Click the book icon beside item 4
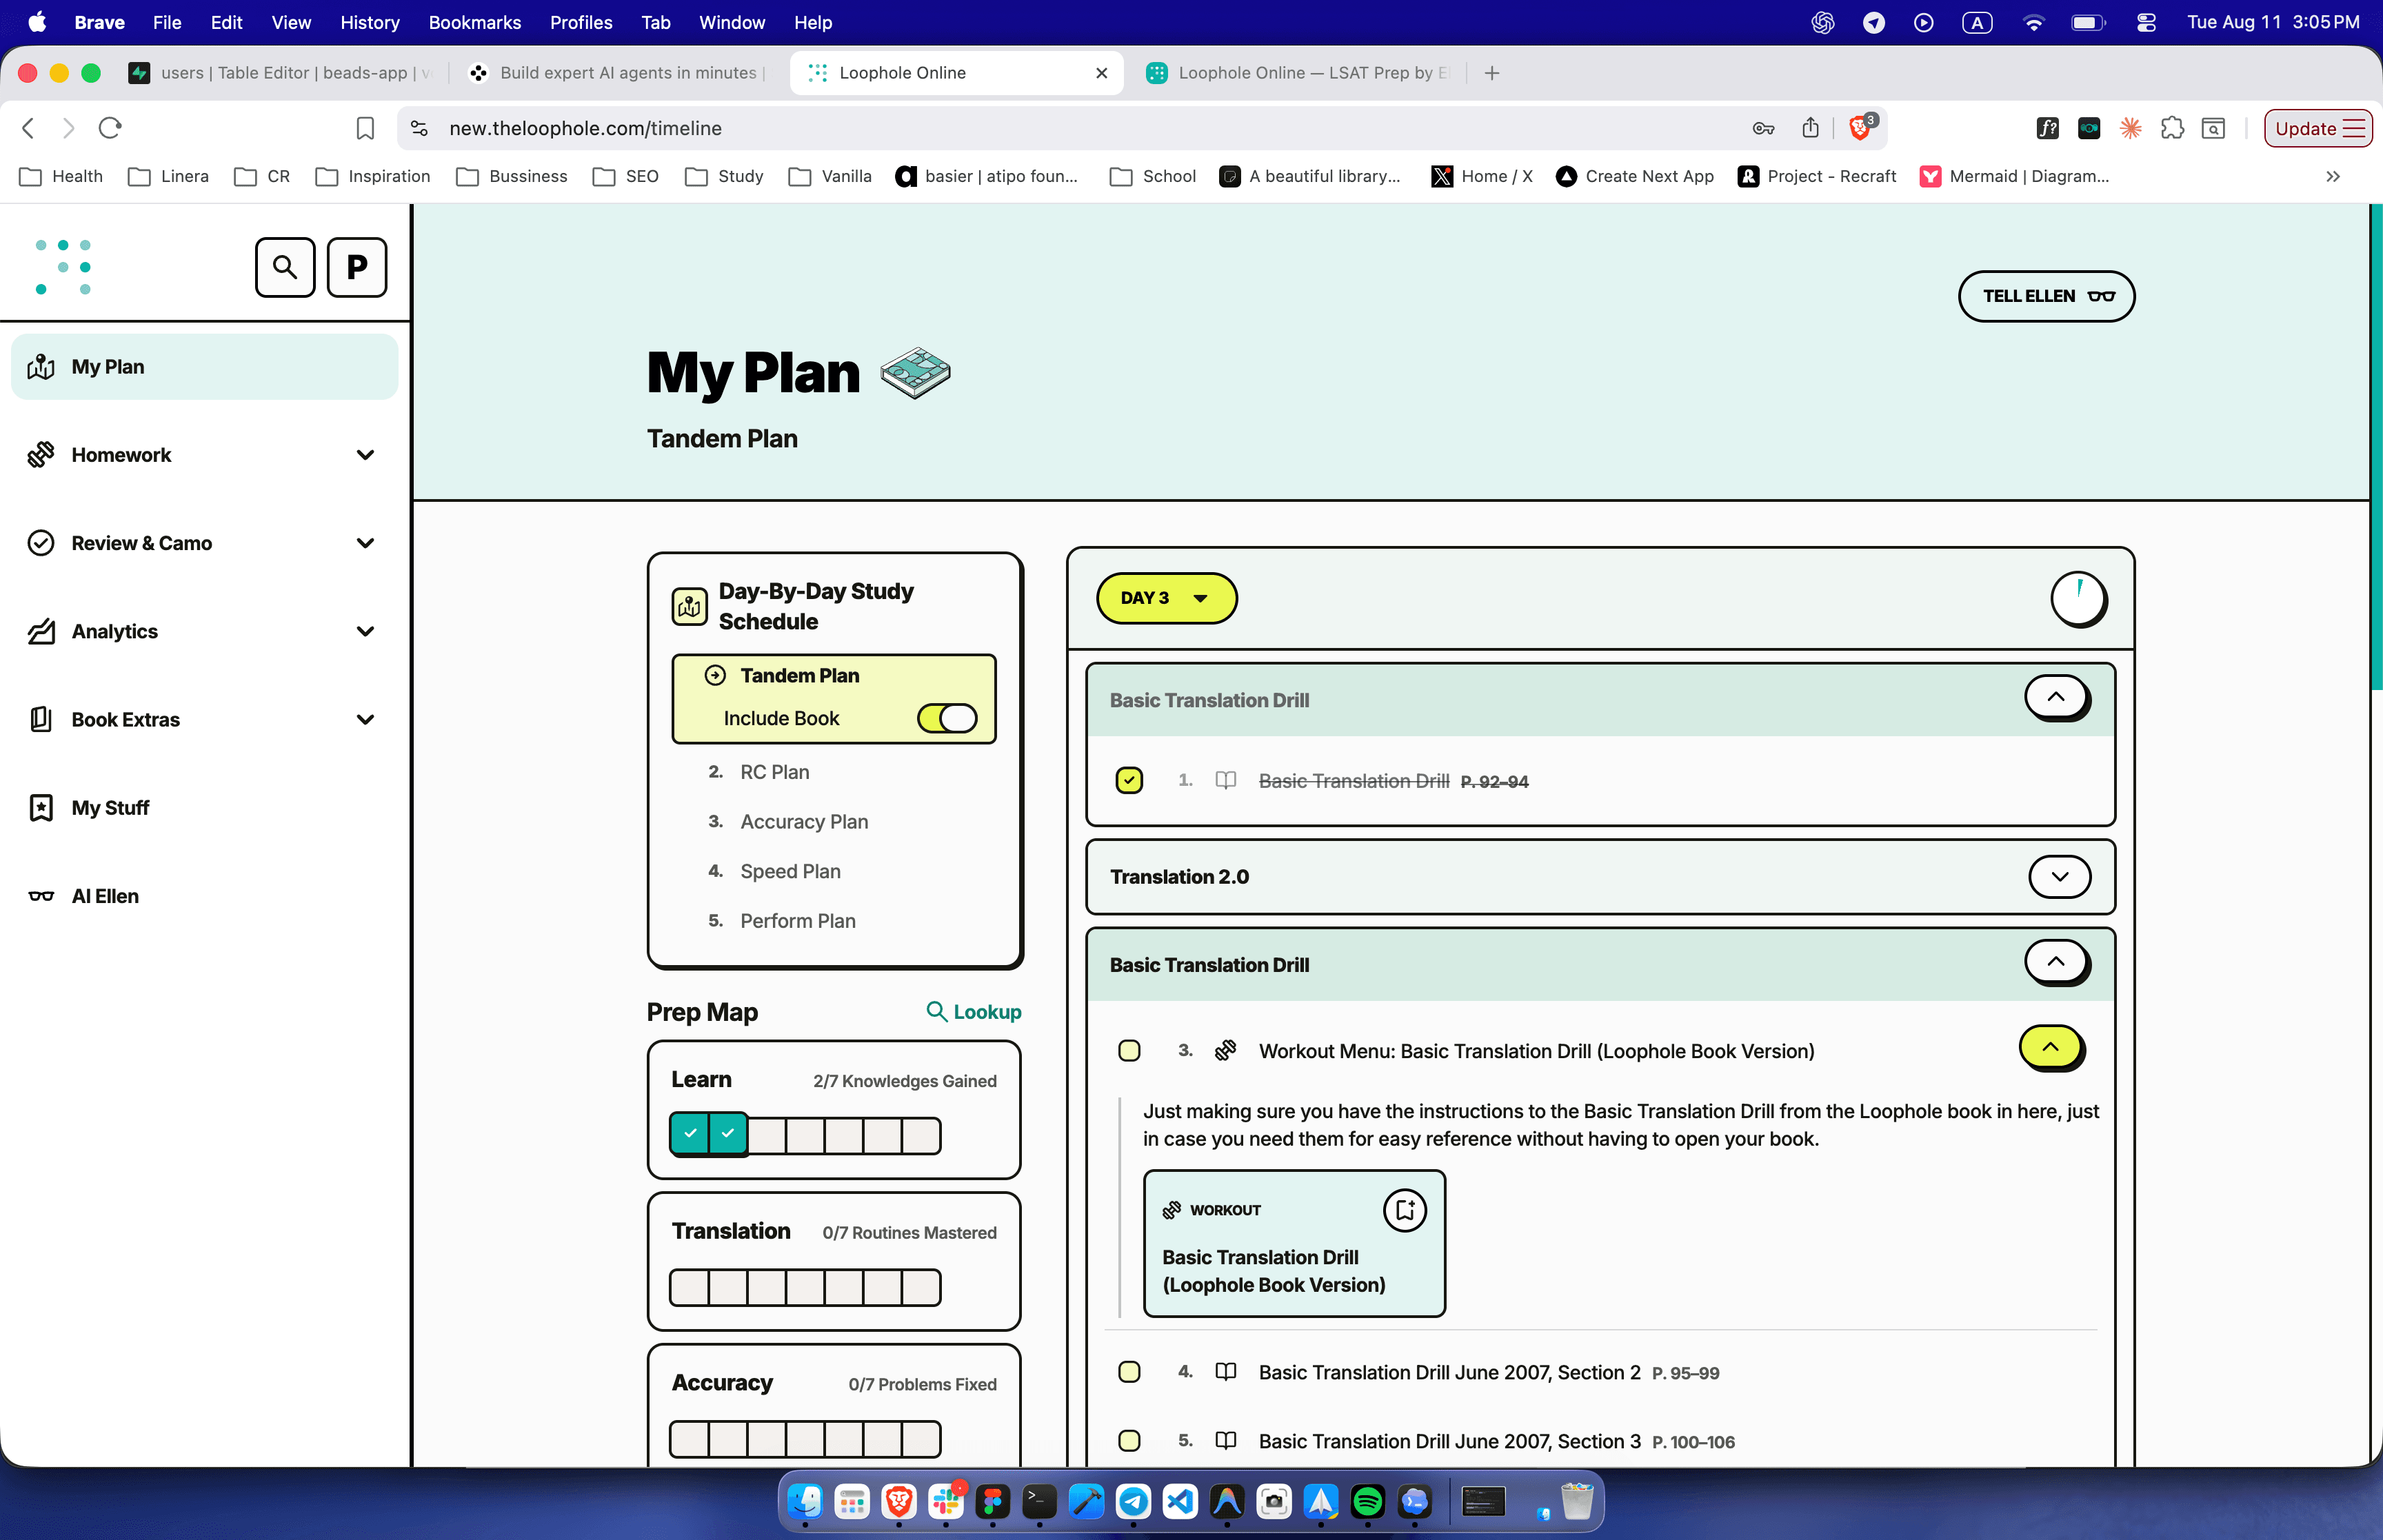 (1225, 1372)
